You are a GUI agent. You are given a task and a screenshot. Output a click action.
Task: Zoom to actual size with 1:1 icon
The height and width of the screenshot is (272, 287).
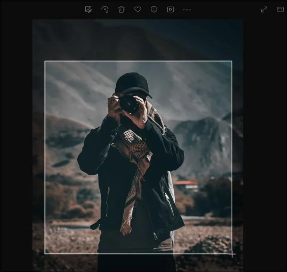[280, 10]
